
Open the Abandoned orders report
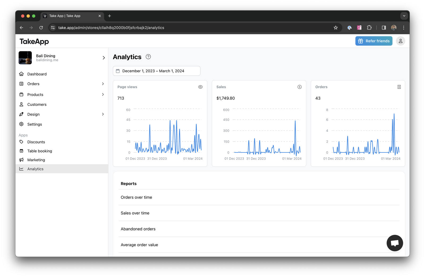click(259, 229)
